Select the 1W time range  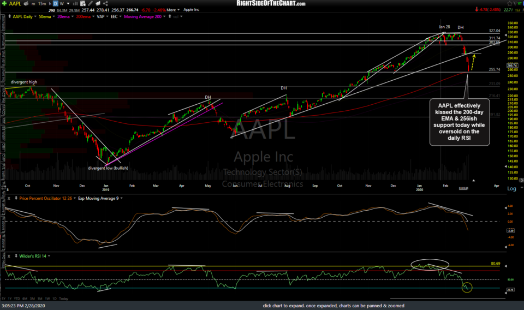point(47,299)
